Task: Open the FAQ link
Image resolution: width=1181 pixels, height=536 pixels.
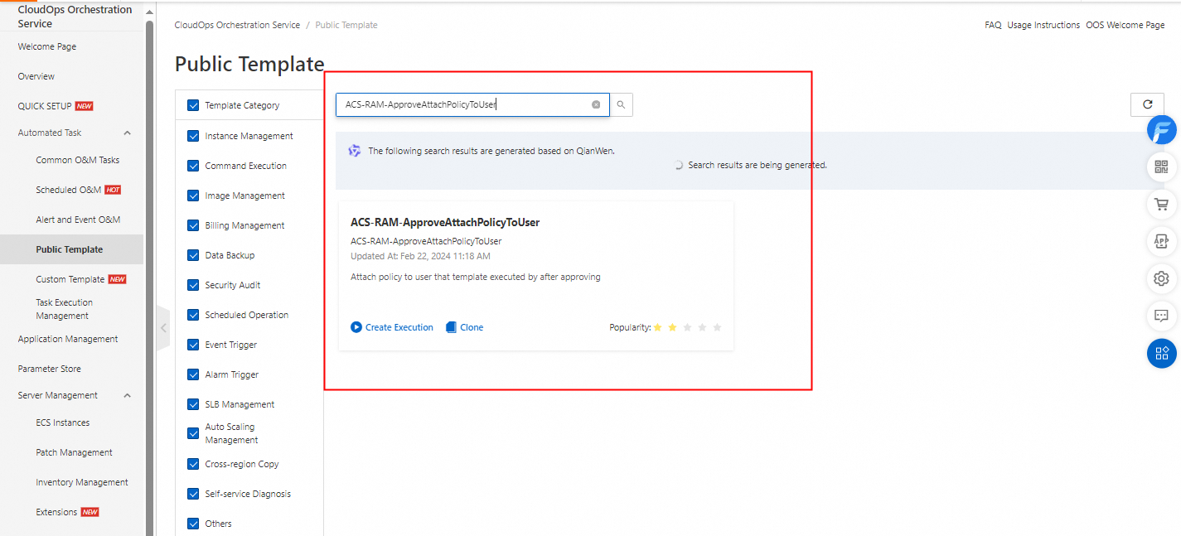Action: click(993, 25)
